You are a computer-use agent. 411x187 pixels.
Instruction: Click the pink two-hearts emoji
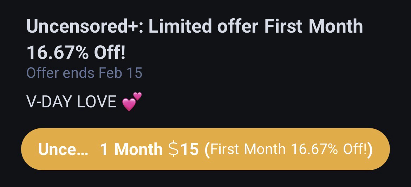coord(132,102)
